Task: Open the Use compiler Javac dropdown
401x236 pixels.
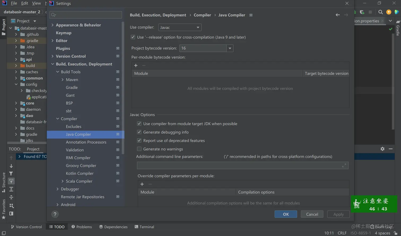Action: (x=180, y=28)
